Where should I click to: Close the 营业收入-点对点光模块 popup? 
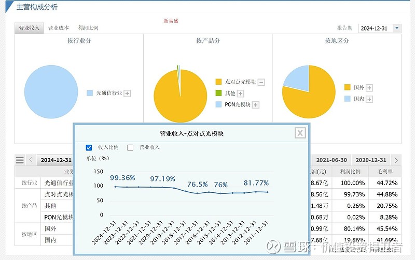coord(300,133)
